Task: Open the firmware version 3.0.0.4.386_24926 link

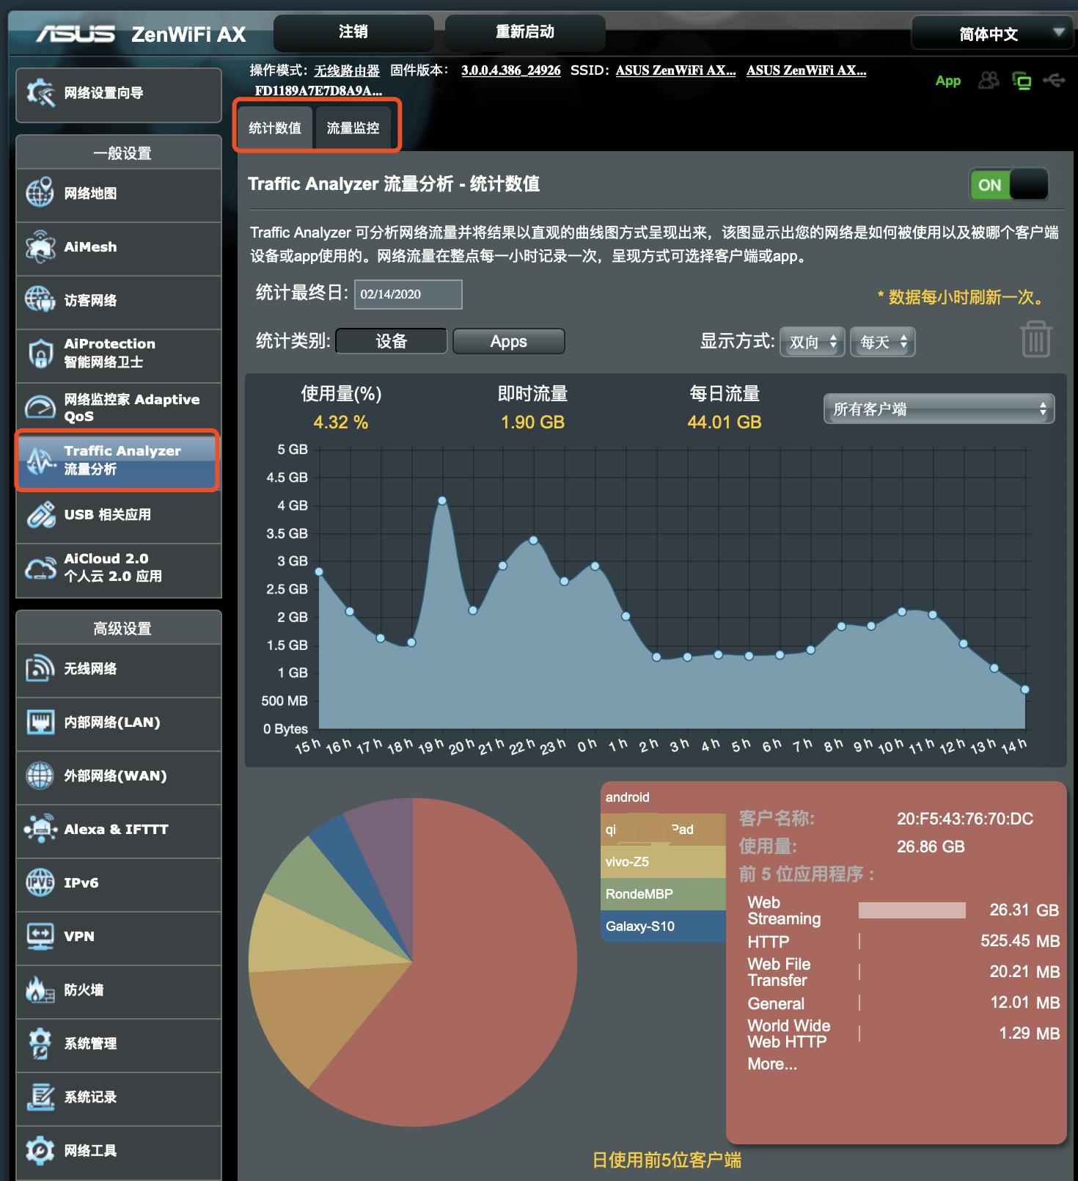Action: click(x=511, y=70)
